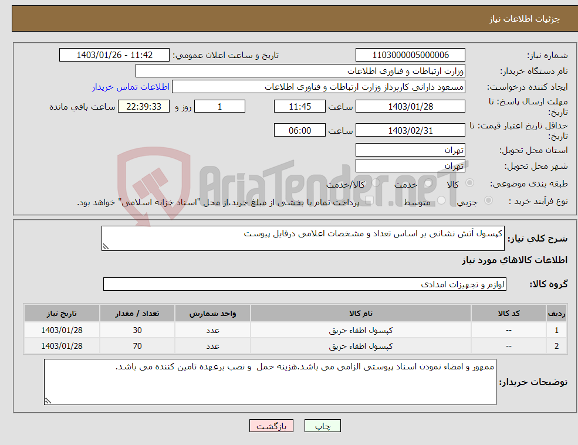Image resolution: width=578 pixels, height=445 pixels.
Task: Click the ردیف column header
Action: point(557,314)
